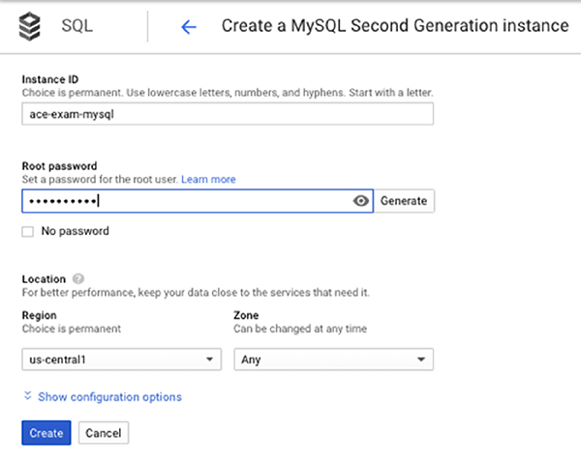Open the Zone dropdown showing Any

click(x=333, y=359)
